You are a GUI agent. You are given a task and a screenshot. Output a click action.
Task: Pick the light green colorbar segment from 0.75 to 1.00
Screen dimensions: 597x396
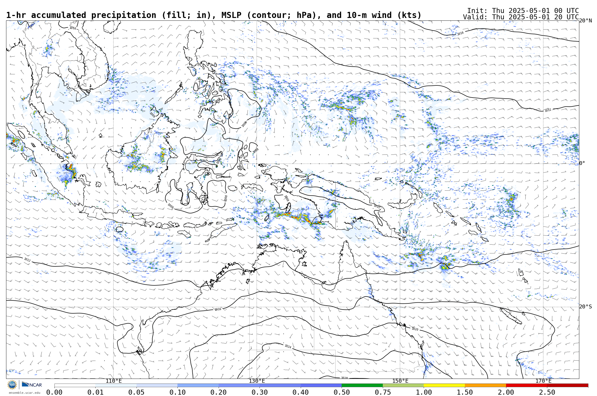(x=403, y=385)
